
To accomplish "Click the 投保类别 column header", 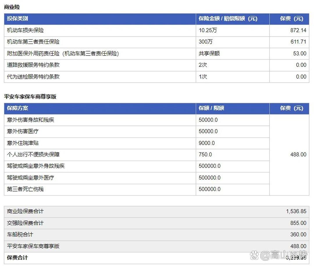I will [16, 19].
